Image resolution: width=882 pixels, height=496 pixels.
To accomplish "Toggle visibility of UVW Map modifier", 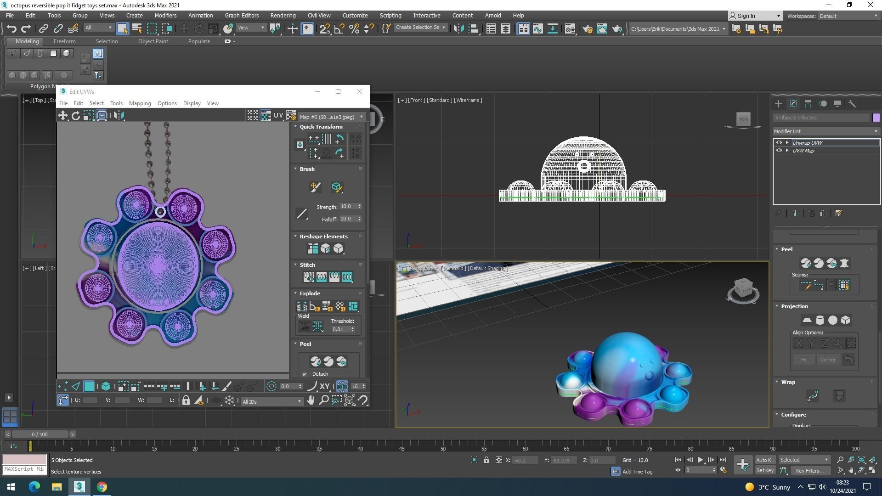I will [779, 151].
